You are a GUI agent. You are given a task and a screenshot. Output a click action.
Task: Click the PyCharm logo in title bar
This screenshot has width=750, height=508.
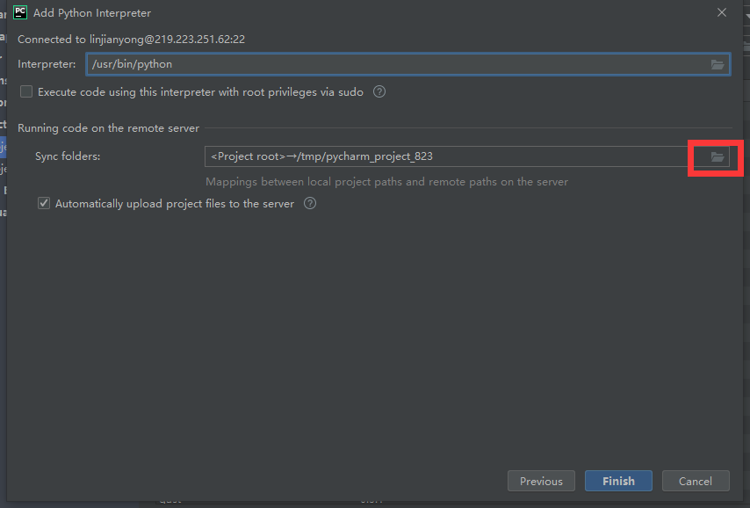click(20, 12)
